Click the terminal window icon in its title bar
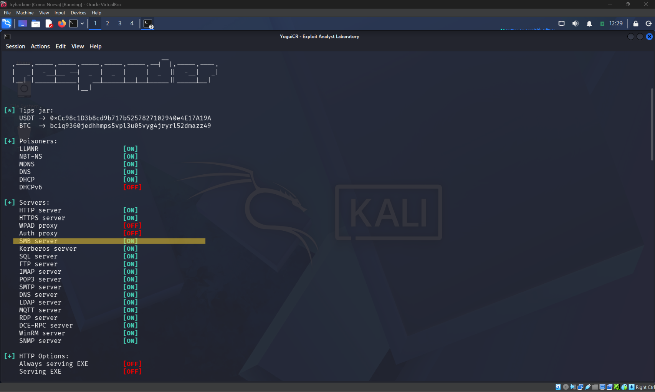 [7, 36]
